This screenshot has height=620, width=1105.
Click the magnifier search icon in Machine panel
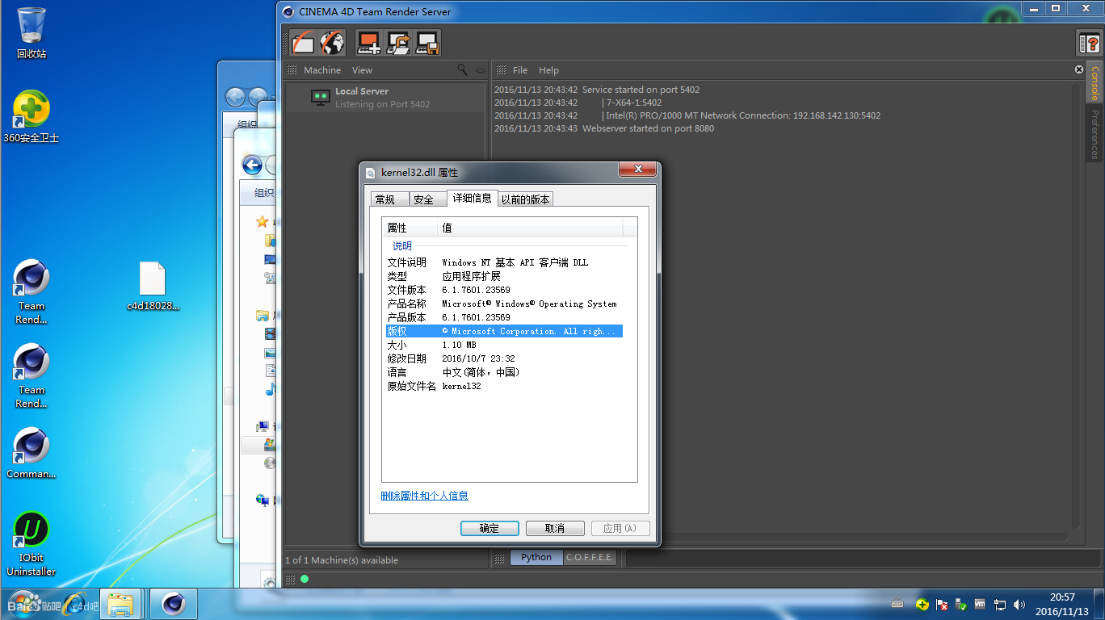point(462,69)
